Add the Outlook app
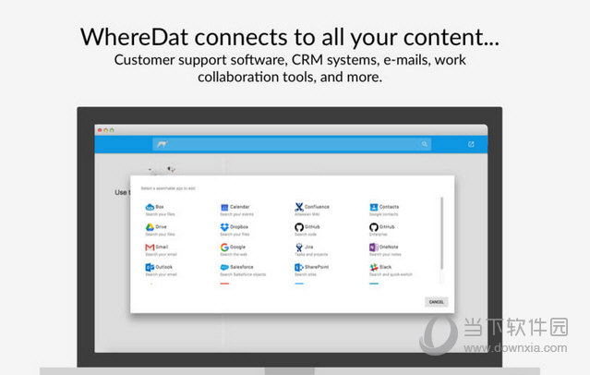This screenshot has width=590, height=375. [x=161, y=270]
